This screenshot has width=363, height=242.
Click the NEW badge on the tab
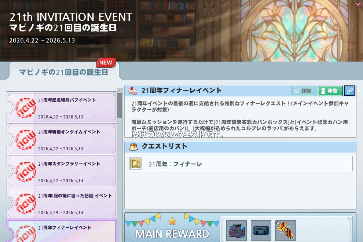click(x=106, y=63)
